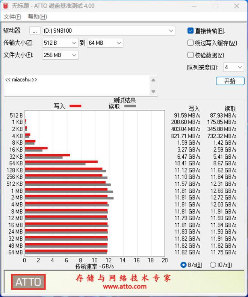Image resolution: width=248 pixels, height=297 pixels.
Task: Click the description box scroll down arrow
Action: [153, 92]
